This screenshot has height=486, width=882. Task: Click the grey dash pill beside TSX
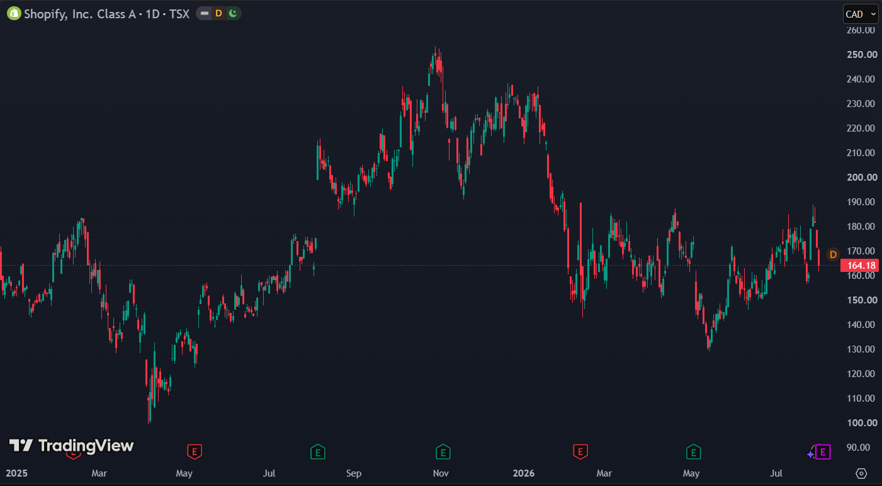coord(205,13)
